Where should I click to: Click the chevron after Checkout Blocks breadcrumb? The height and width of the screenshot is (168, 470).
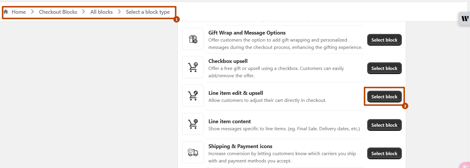(x=84, y=12)
